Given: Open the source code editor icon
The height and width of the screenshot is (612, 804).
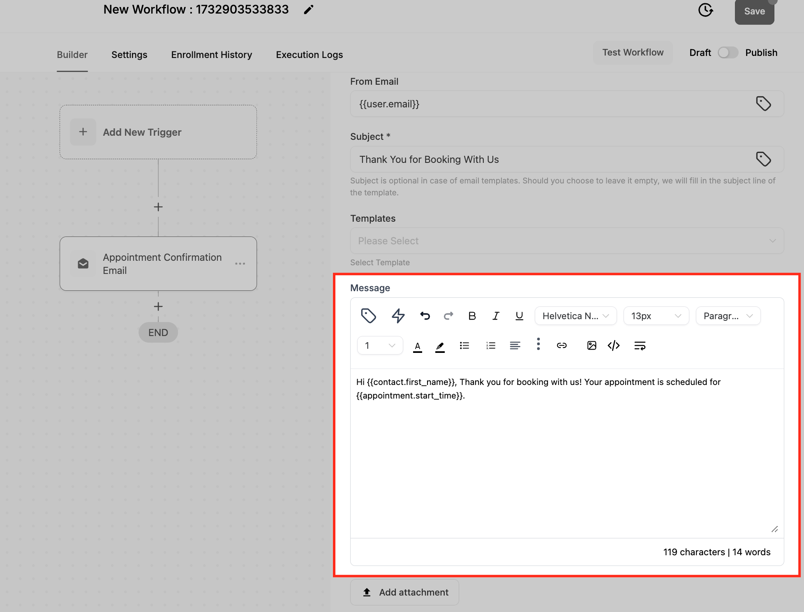Looking at the screenshot, I should pos(613,345).
